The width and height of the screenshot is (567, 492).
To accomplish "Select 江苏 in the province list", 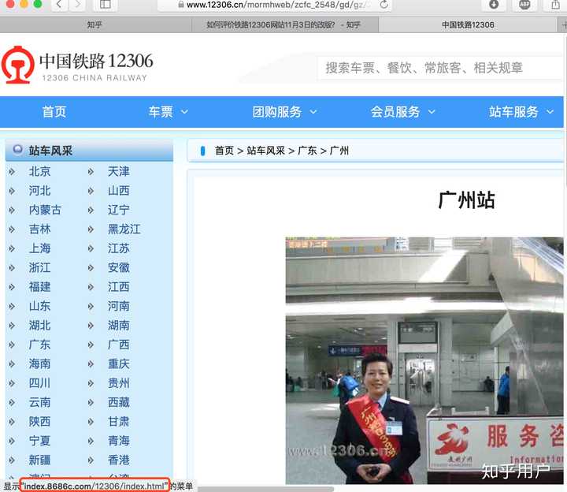I will pyautogui.click(x=119, y=248).
